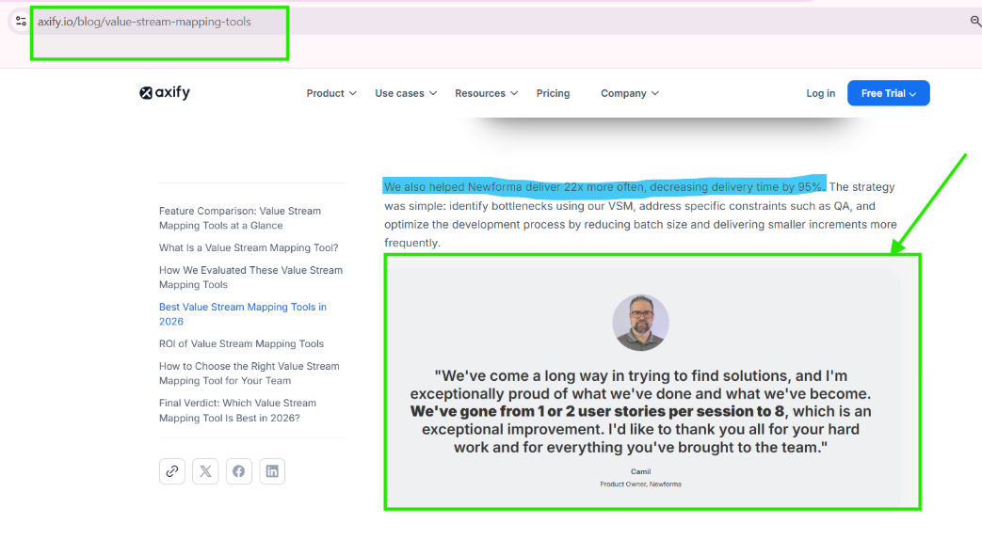Viewport: 982px width, 540px height.
Task: Share the article on X
Action: point(205,471)
